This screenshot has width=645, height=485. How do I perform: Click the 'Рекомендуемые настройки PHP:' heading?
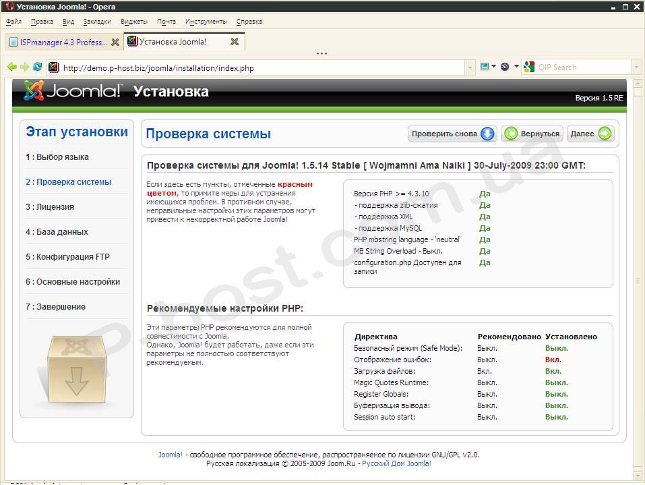coord(225,308)
